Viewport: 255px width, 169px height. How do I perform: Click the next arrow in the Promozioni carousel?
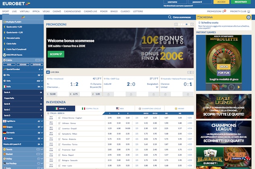[x=192, y=24]
